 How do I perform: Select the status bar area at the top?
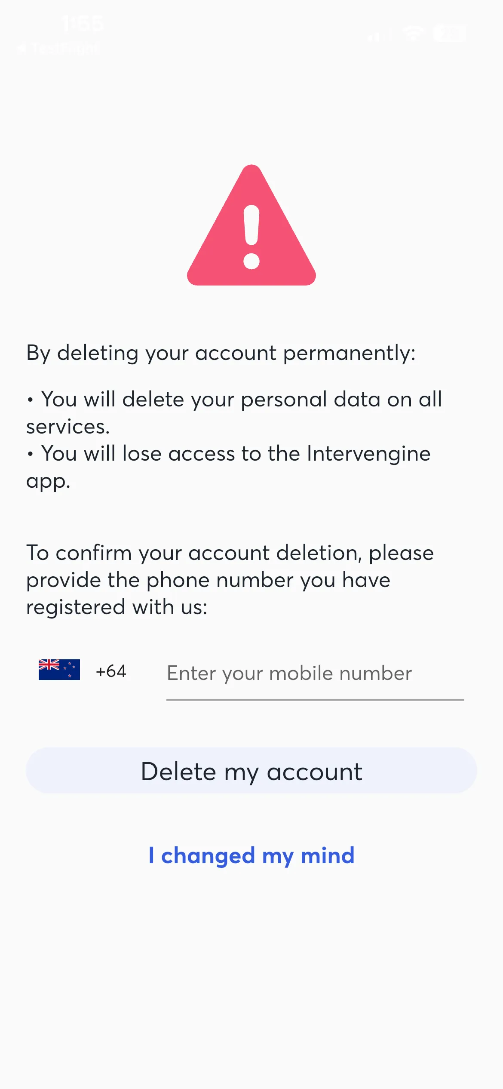click(x=252, y=30)
